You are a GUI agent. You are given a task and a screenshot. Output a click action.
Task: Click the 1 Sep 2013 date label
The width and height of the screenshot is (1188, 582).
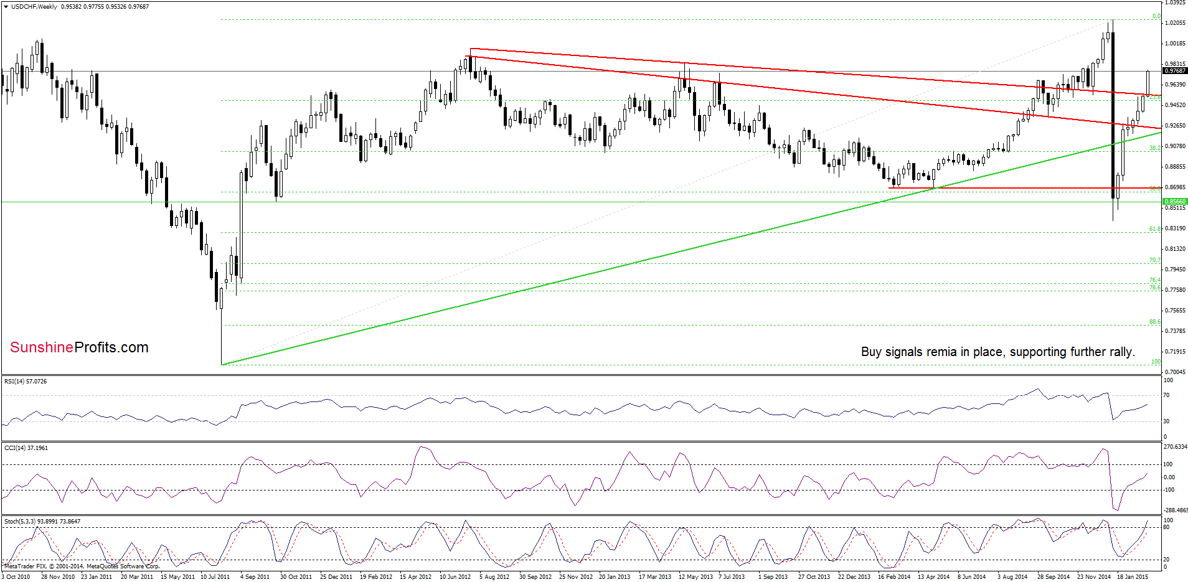click(x=773, y=577)
